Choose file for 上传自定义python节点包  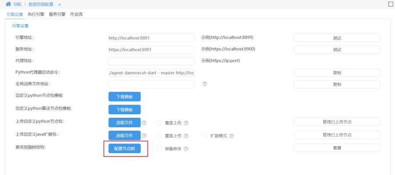tap(125, 122)
